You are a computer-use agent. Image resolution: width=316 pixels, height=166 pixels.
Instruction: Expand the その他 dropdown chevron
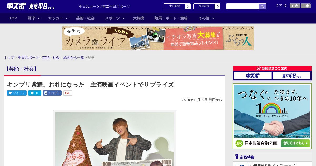(213, 18)
